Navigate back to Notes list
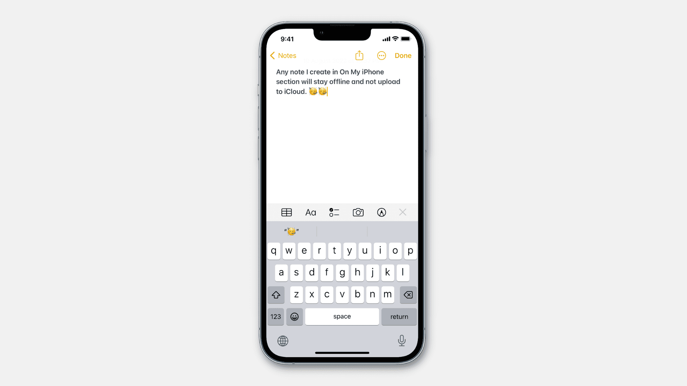687x386 pixels. pyautogui.click(x=283, y=56)
